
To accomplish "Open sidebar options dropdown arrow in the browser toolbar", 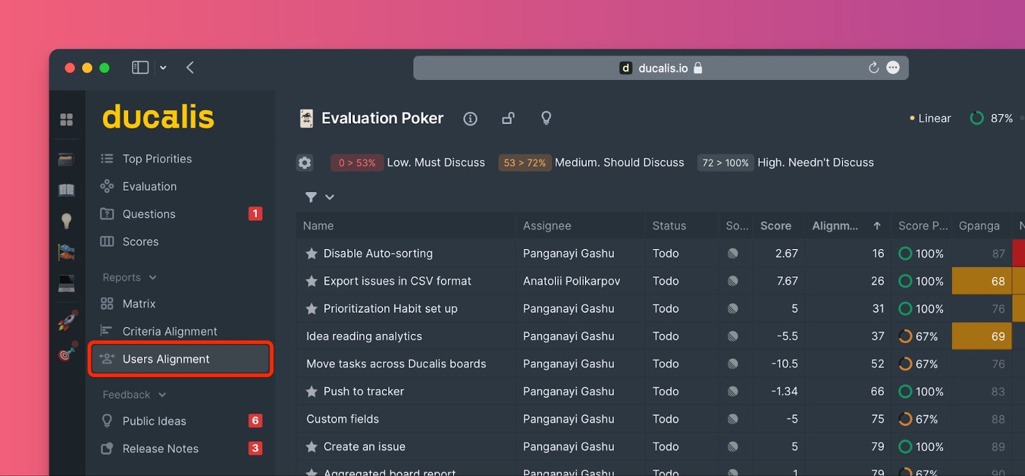I will 163,67.
